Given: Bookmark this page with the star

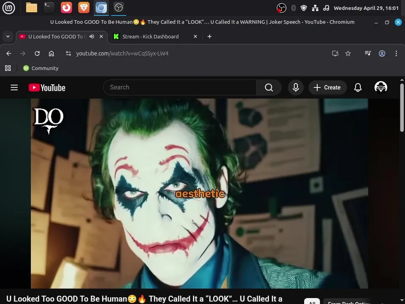Looking at the screenshot, I should click(348, 54).
